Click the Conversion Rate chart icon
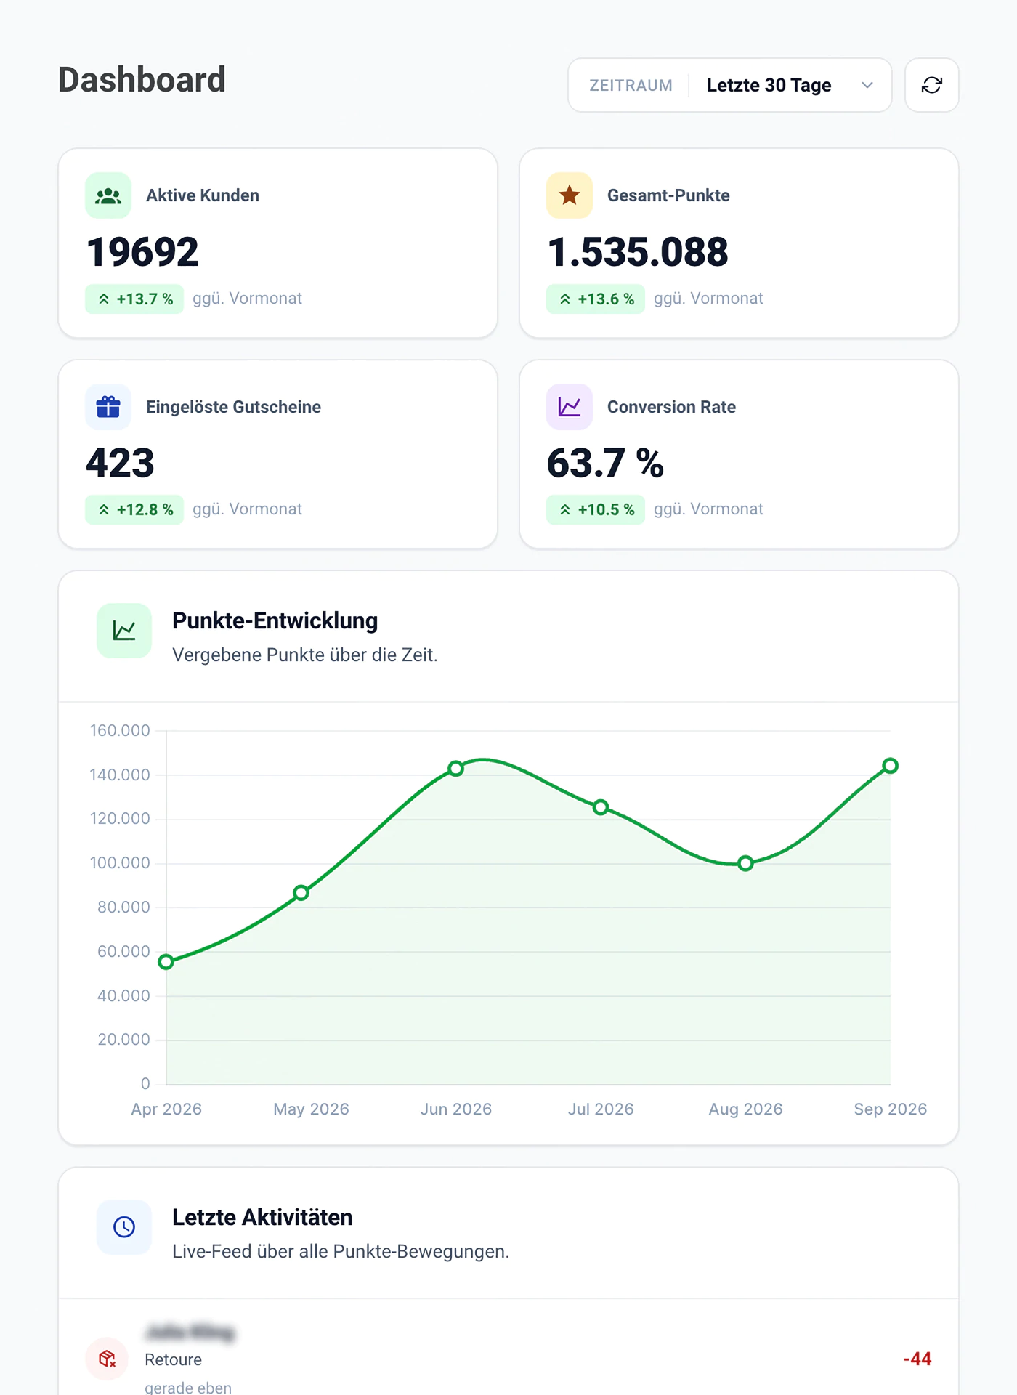Viewport: 1017px width, 1395px height. 570,407
